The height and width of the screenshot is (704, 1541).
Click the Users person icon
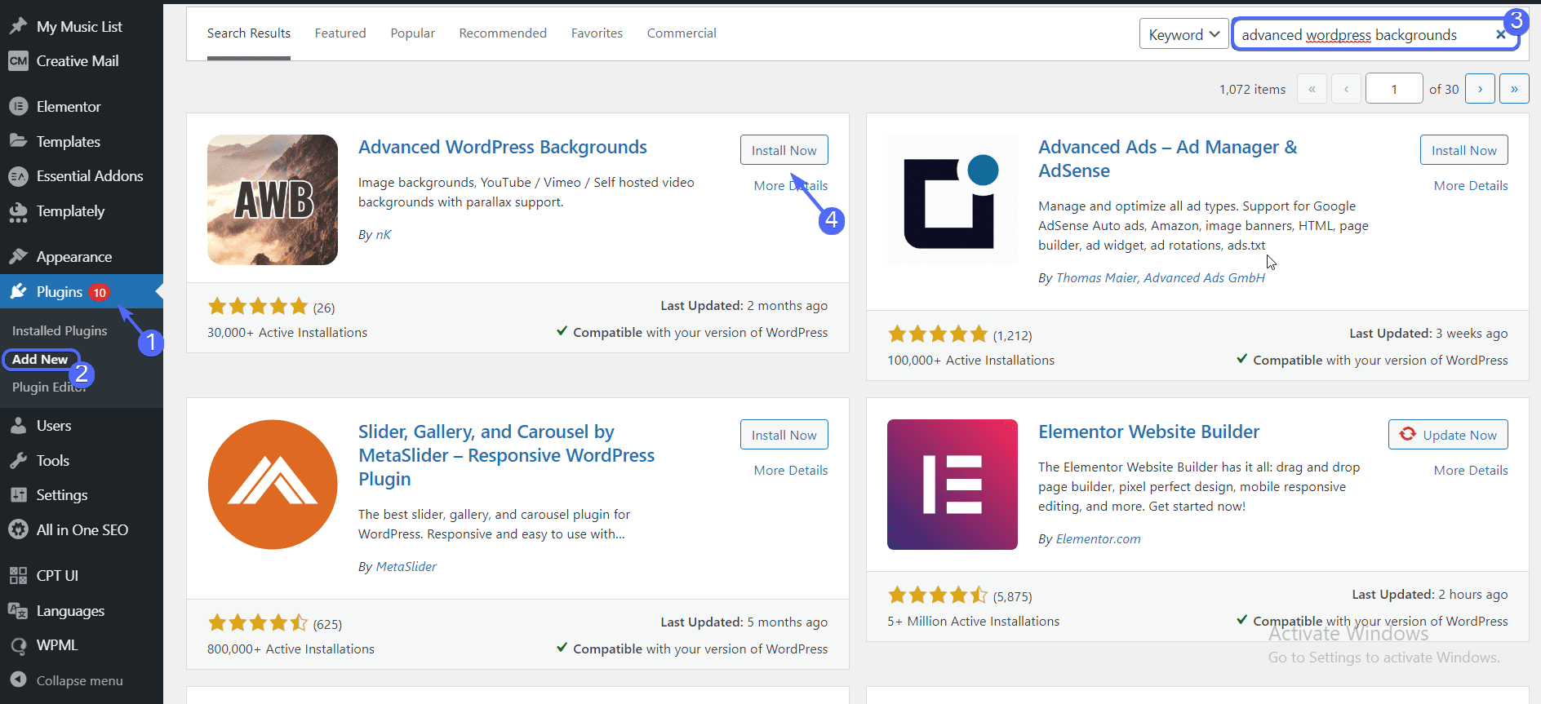click(x=18, y=426)
